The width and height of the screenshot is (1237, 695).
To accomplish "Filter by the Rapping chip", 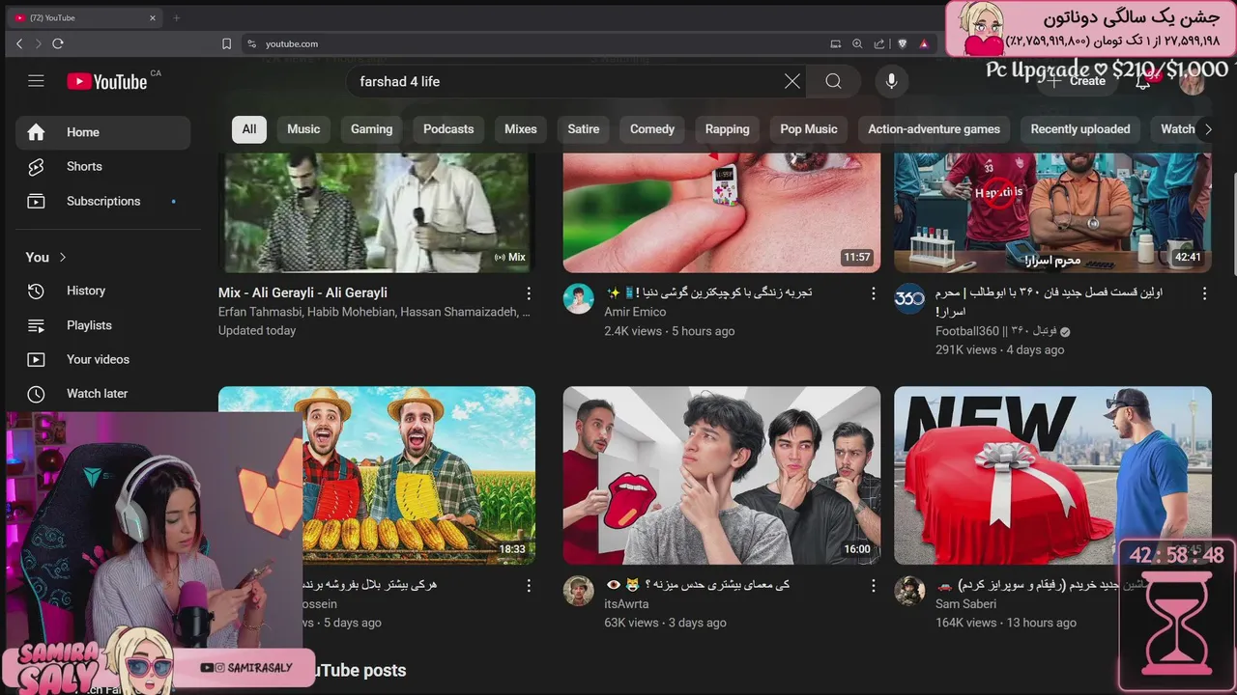I will pyautogui.click(x=727, y=128).
